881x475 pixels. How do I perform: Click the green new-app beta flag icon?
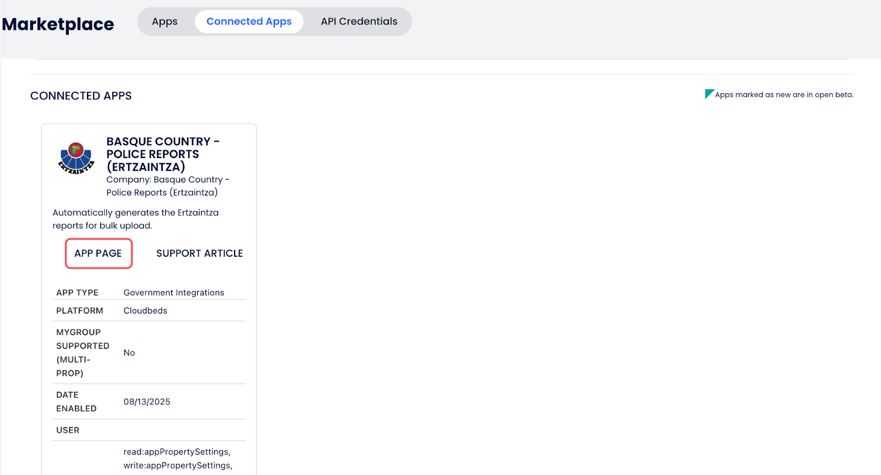point(709,94)
